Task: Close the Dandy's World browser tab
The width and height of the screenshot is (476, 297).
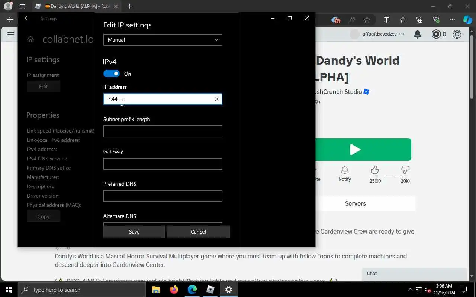Action: [x=116, y=6]
